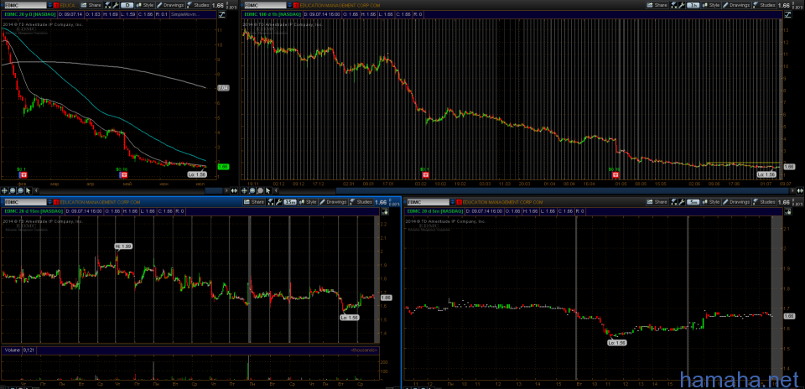The width and height of the screenshot is (805, 389).
Task: Select the 1h timeframe button
Action: click(693, 5)
